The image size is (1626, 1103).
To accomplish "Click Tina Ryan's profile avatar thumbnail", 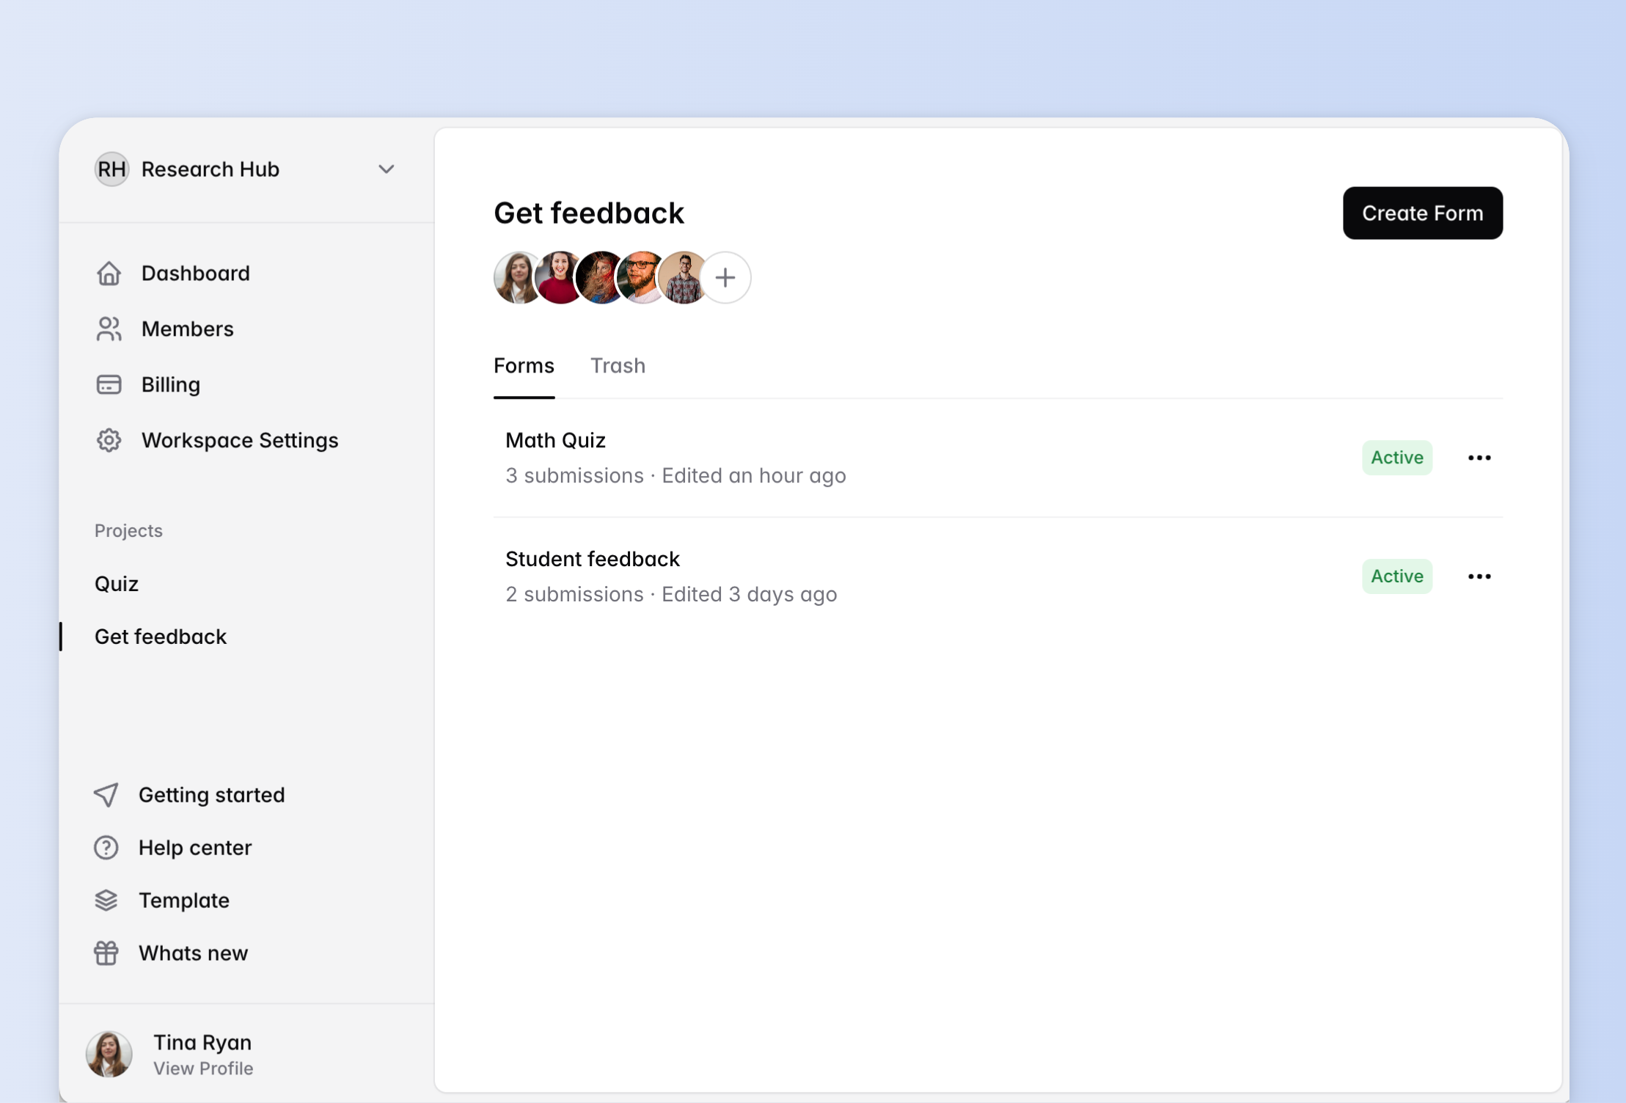I will 109,1054.
